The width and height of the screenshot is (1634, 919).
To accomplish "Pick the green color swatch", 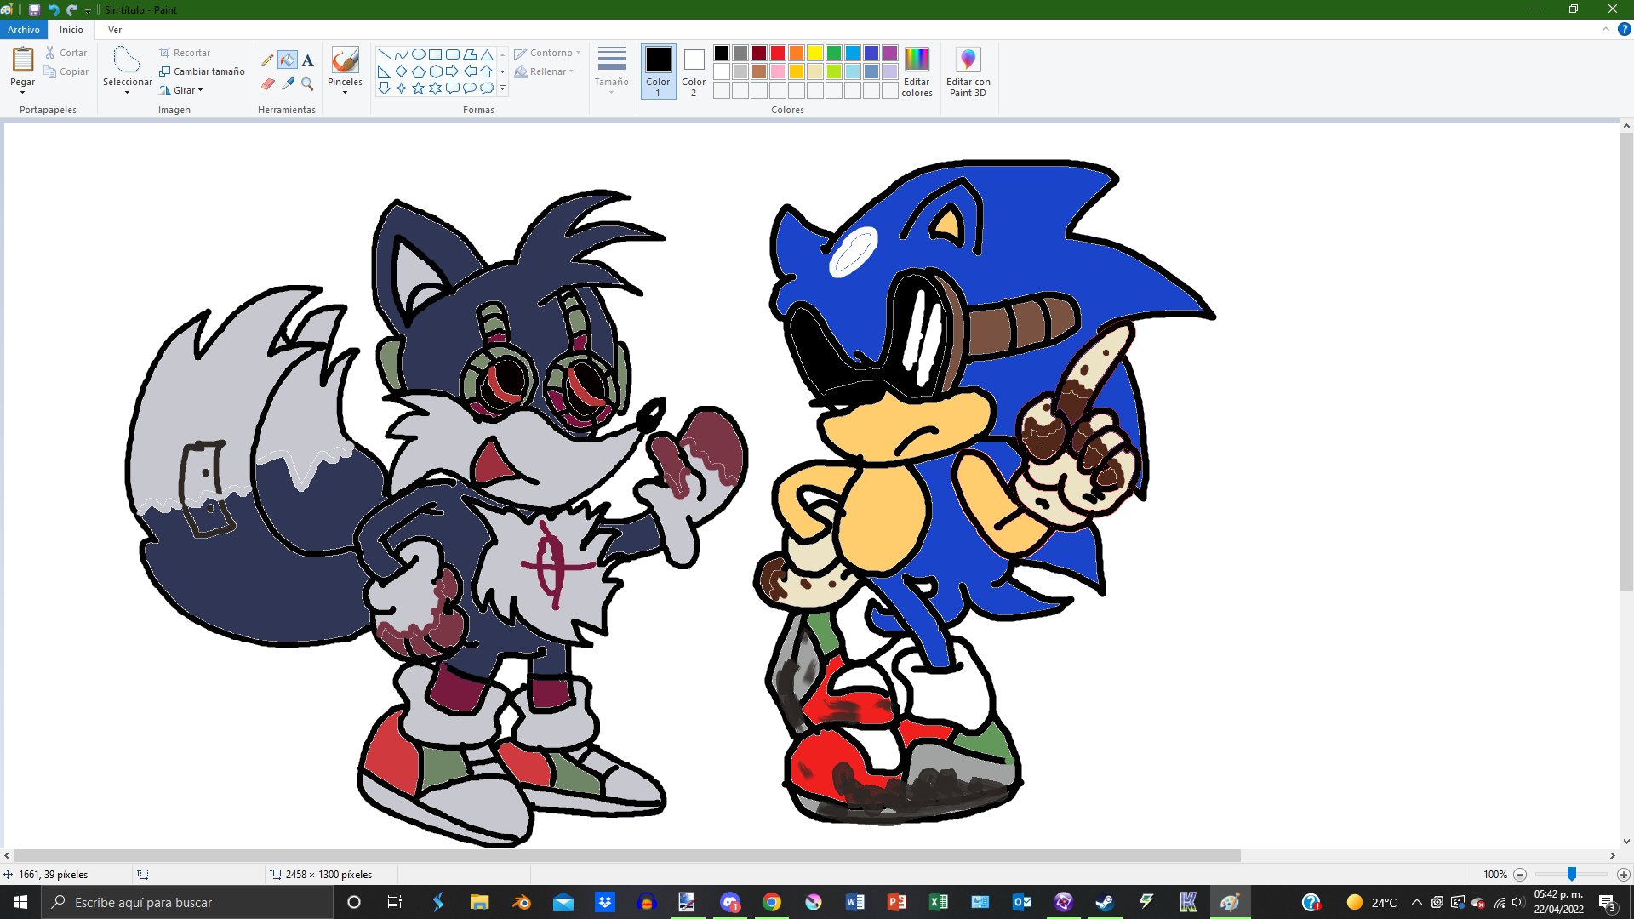I will 834,53.
